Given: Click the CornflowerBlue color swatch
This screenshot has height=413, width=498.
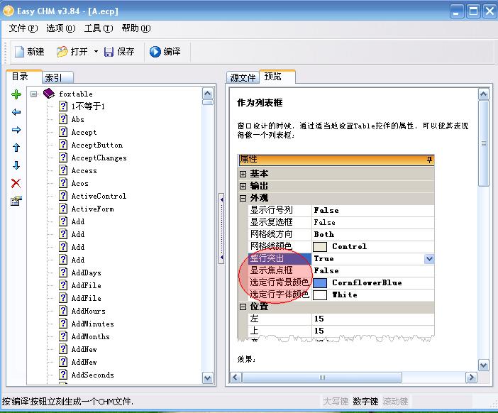Looking at the screenshot, I should pyautogui.click(x=320, y=283).
